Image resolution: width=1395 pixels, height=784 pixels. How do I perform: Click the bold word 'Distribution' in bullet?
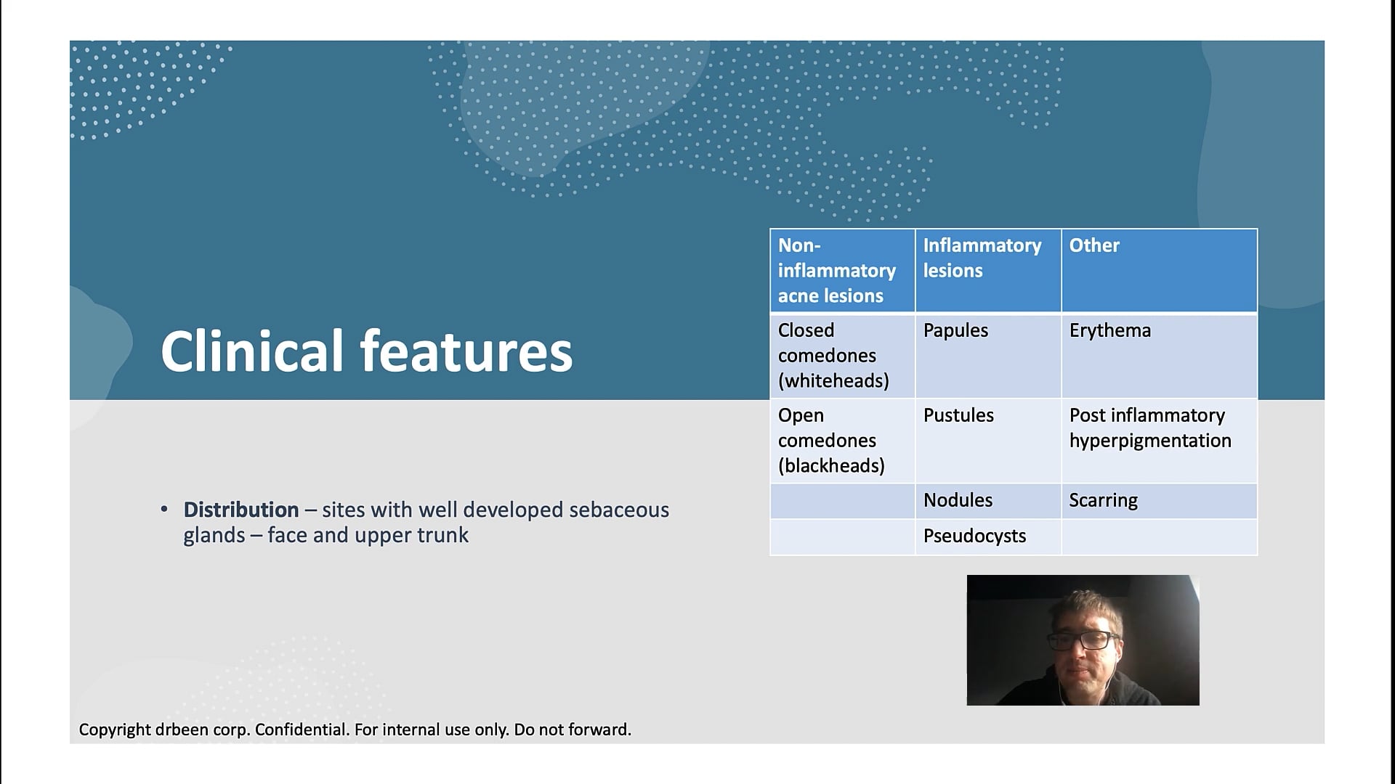(x=240, y=510)
